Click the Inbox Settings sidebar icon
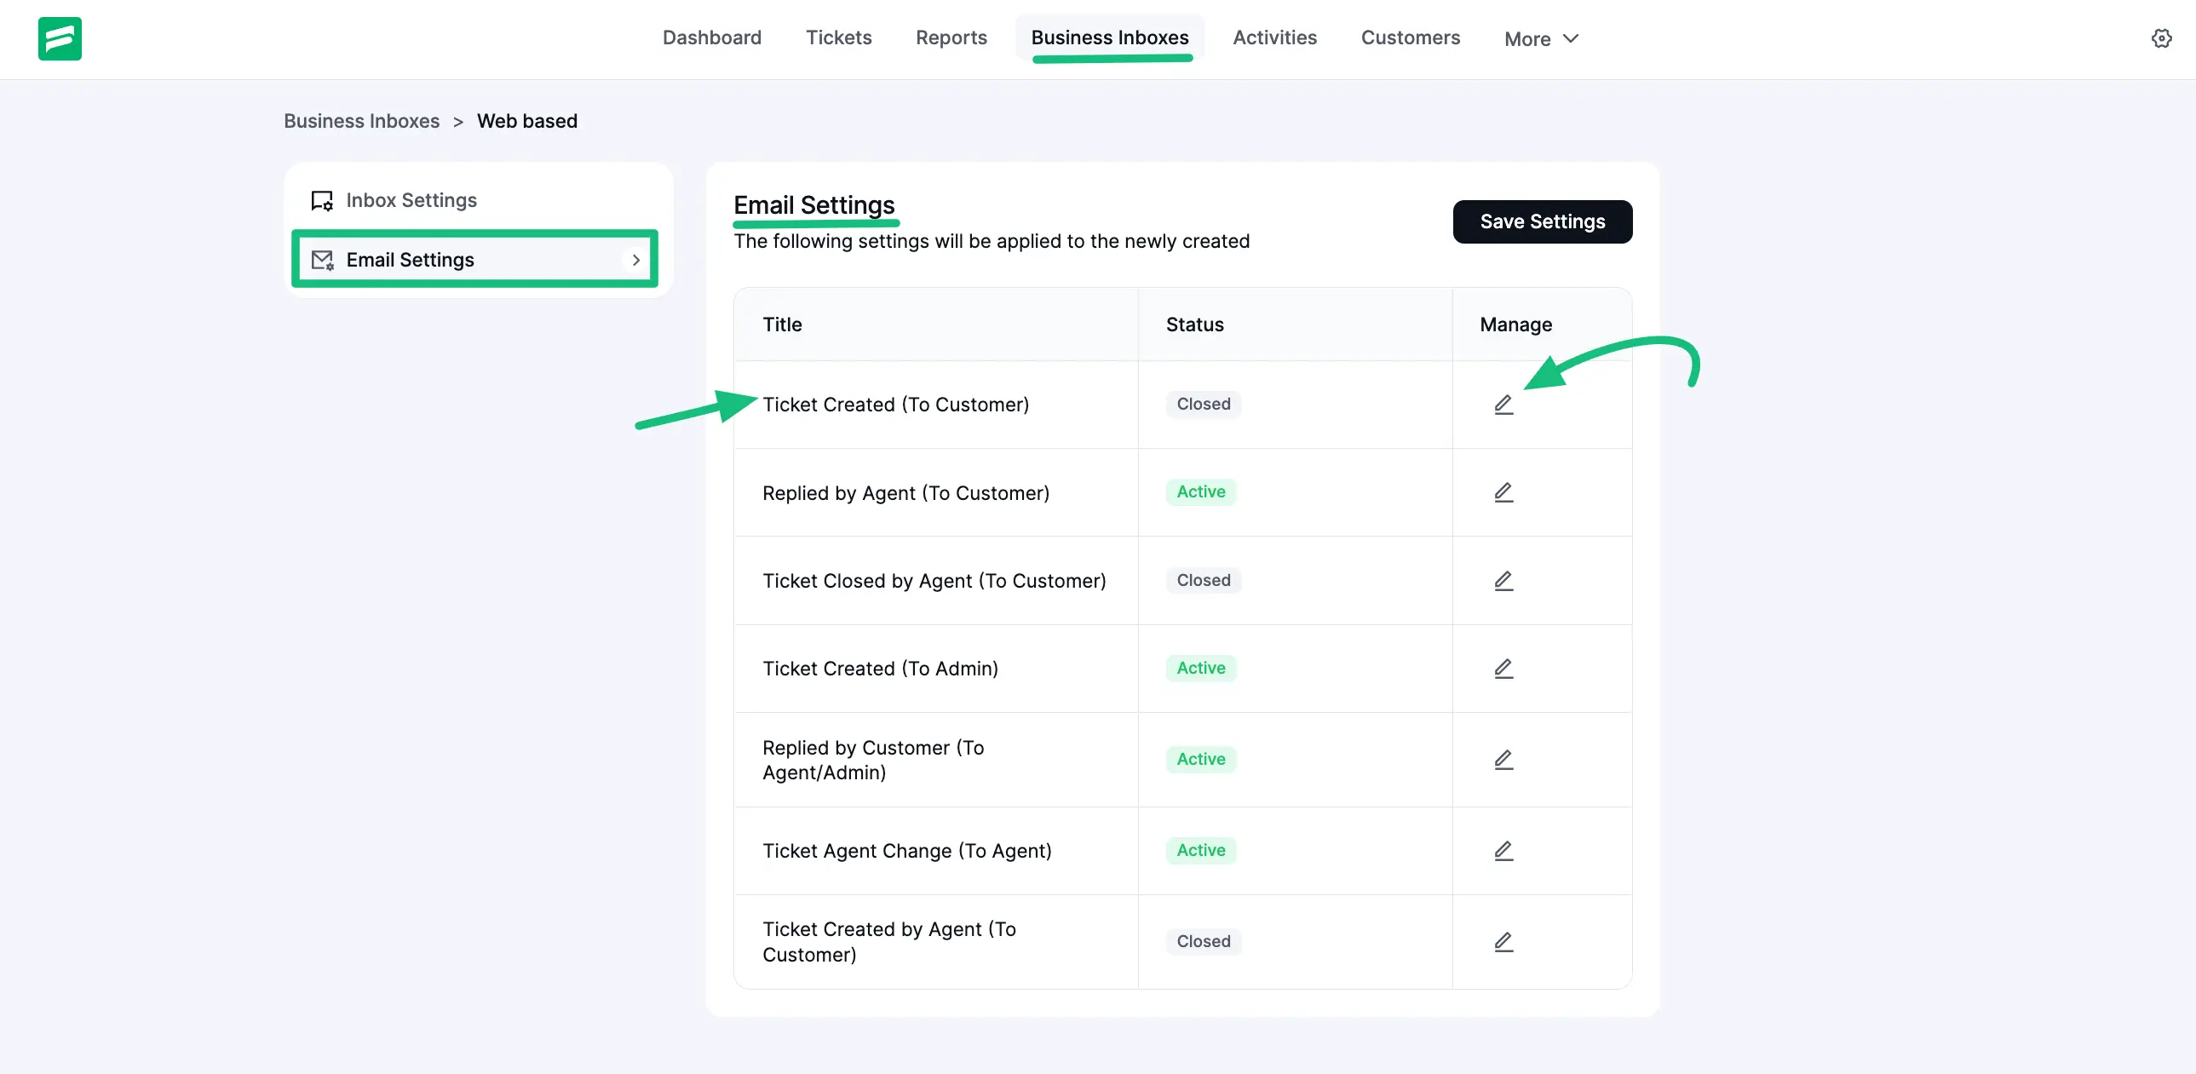 pos(321,199)
